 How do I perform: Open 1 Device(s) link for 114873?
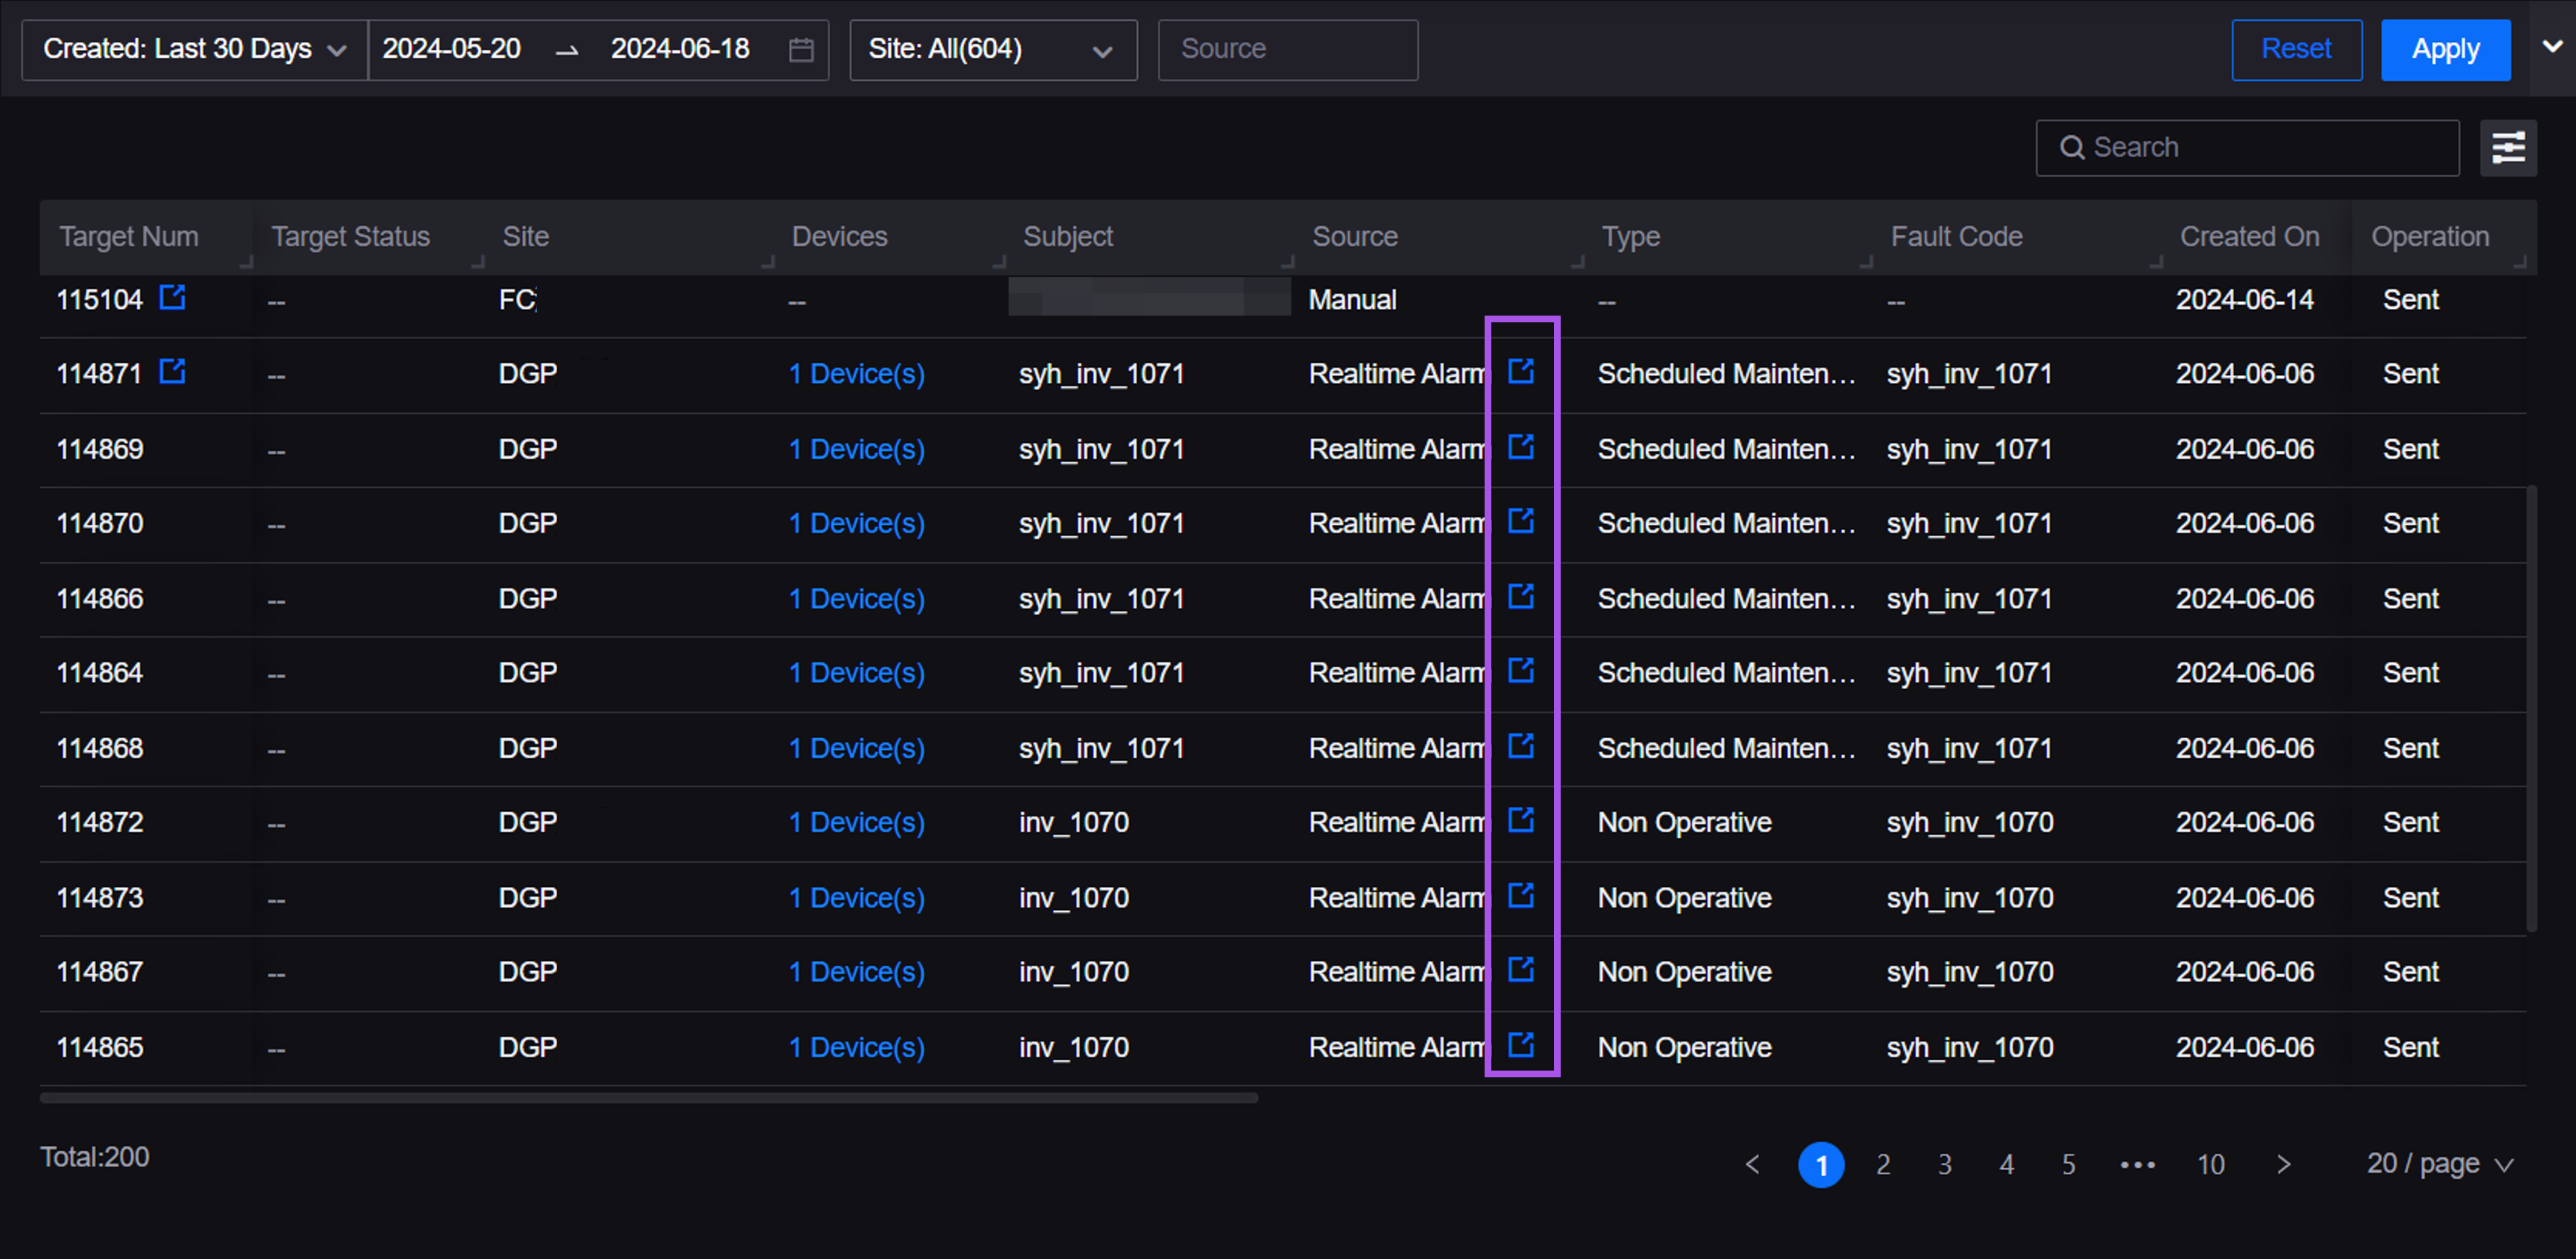tap(856, 897)
